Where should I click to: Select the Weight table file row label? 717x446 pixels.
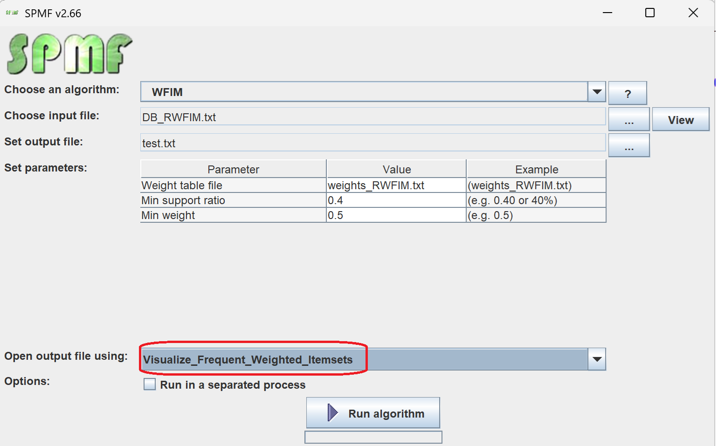pyautogui.click(x=233, y=185)
